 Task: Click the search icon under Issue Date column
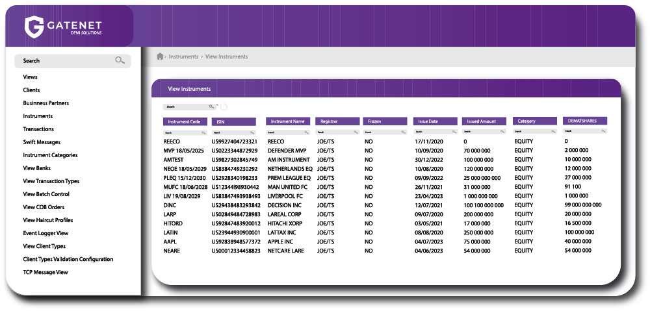click(454, 132)
